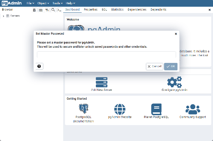Click the Query Tool database icon in Browser toolbar
This screenshot has height=141, width=213.
(34, 10)
